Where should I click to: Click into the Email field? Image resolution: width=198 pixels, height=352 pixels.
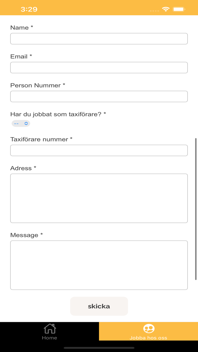click(x=99, y=68)
